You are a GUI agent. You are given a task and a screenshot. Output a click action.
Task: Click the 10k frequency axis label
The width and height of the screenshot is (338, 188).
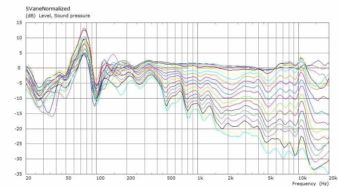(302, 178)
